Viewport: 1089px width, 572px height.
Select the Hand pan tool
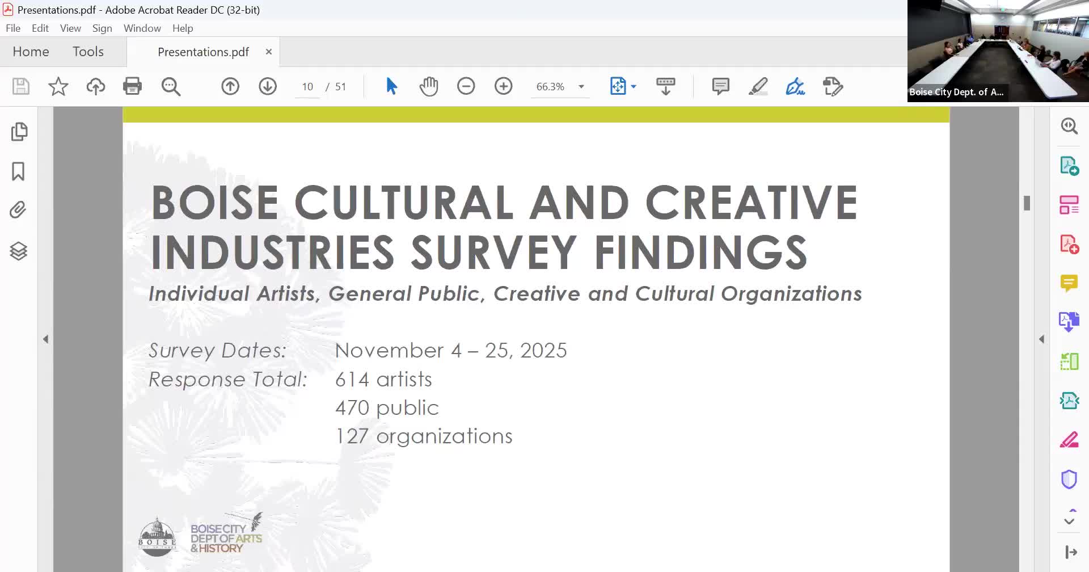pyautogui.click(x=429, y=86)
